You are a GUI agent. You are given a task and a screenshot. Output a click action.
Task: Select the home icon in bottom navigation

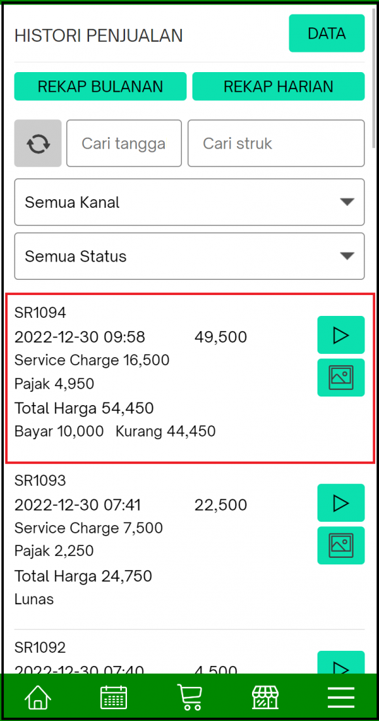click(37, 697)
